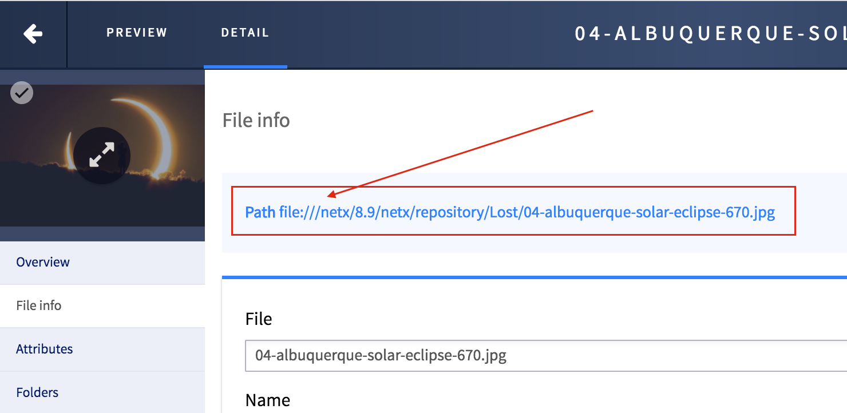Click the blue "Path" label
The width and height of the screenshot is (847, 413).
(x=260, y=213)
